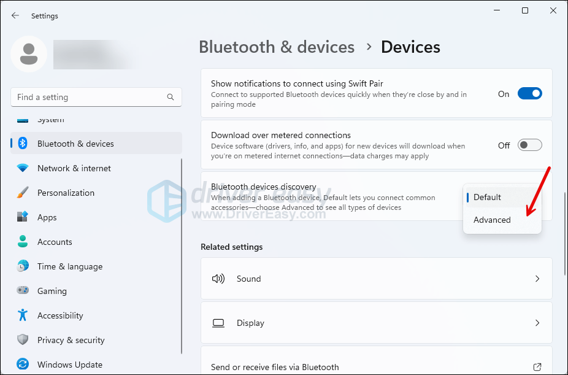Click the Accounts person icon
The height and width of the screenshot is (375, 568).
[23, 242]
